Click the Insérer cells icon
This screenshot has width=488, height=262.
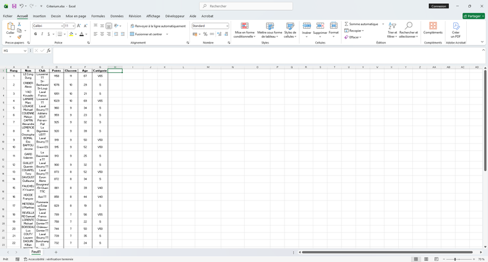click(x=306, y=27)
